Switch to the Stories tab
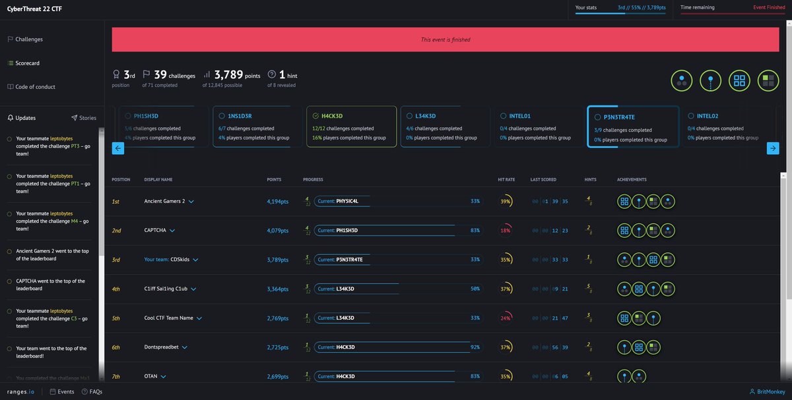The height and width of the screenshot is (400, 792). pos(83,118)
